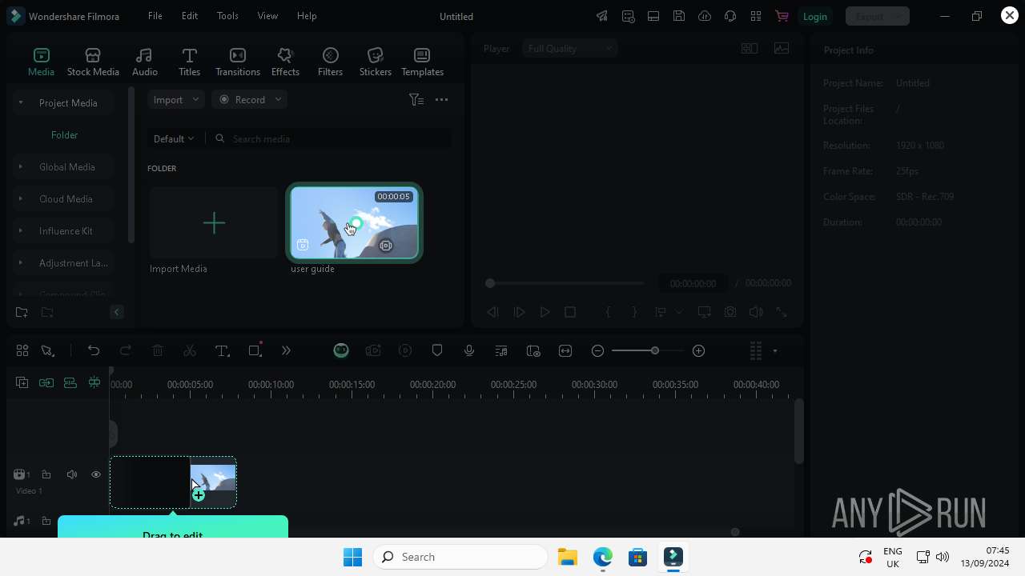
Task: Click the Stop button in the player
Action: (570, 312)
